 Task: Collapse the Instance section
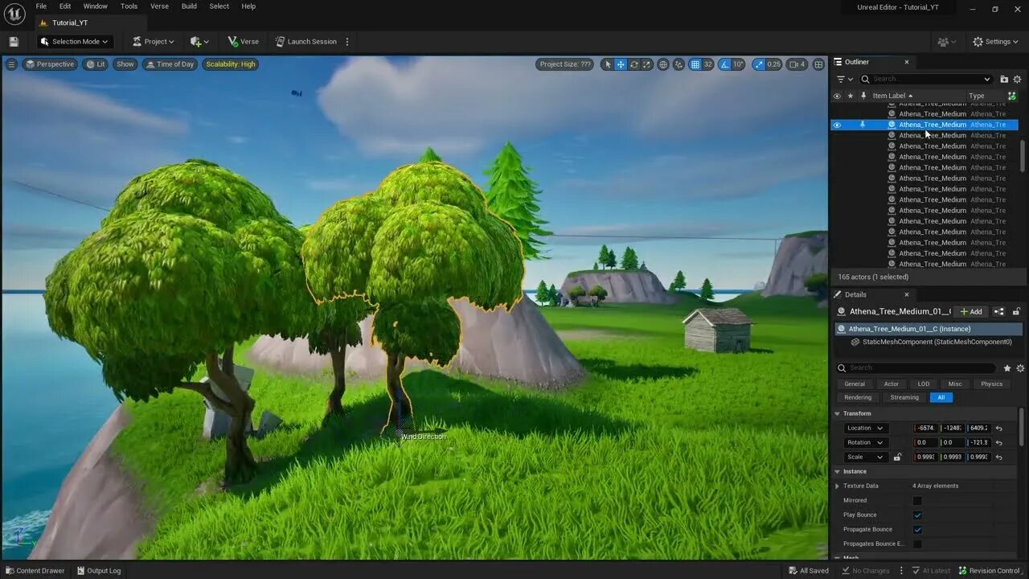point(837,471)
